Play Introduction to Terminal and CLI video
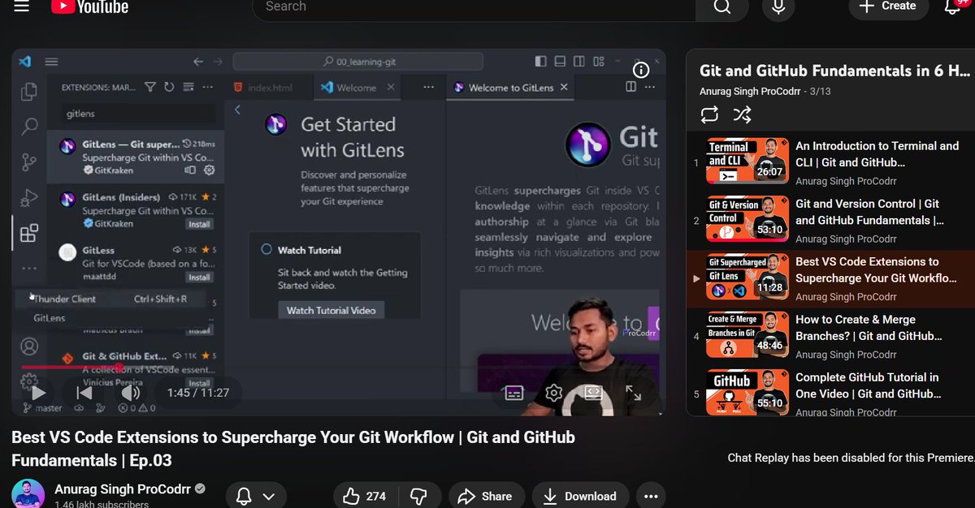Image resolution: width=975 pixels, height=508 pixels. (830, 162)
